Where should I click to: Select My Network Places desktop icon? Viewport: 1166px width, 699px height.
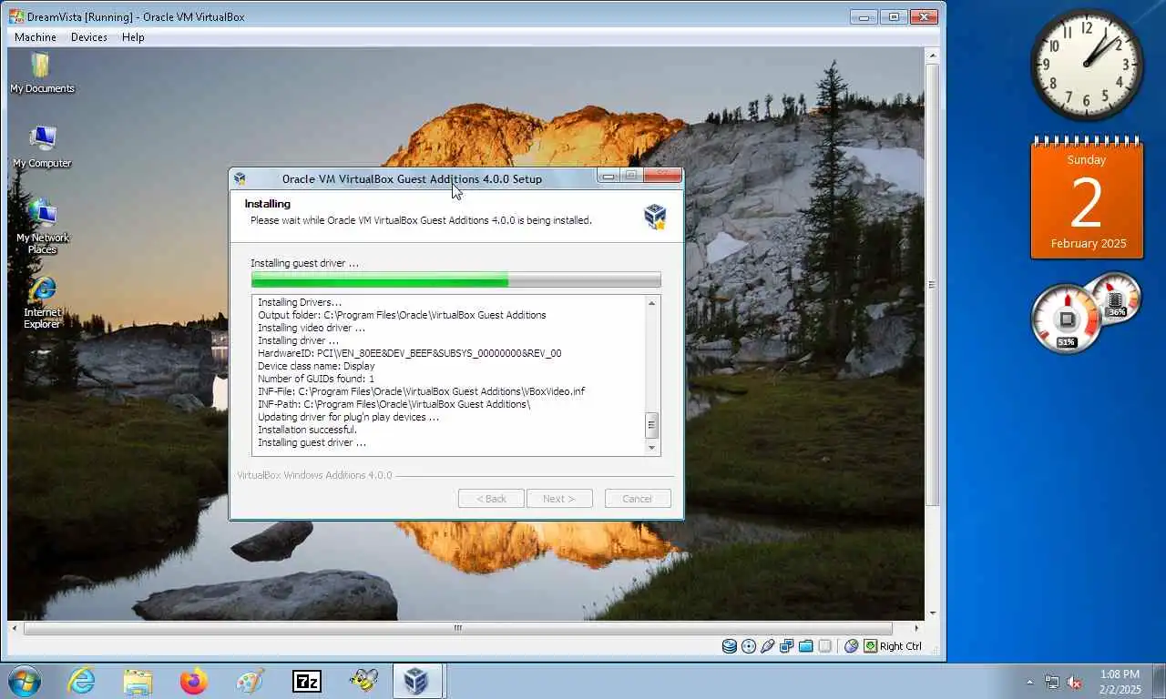click(42, 228)
